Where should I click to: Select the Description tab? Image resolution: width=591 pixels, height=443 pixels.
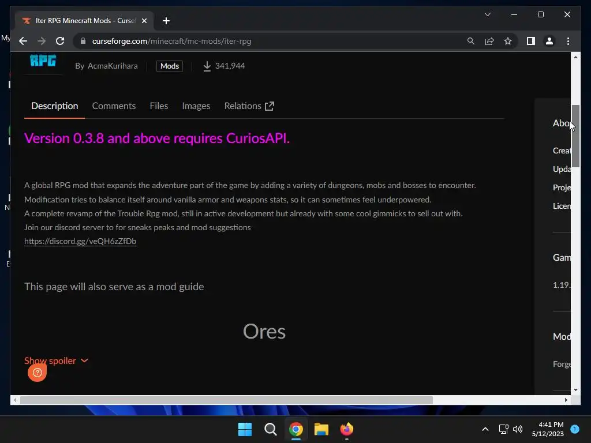[55, 106]
